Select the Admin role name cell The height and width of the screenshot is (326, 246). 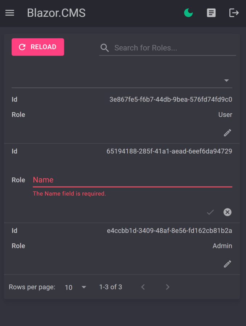(x=222, y=246)
